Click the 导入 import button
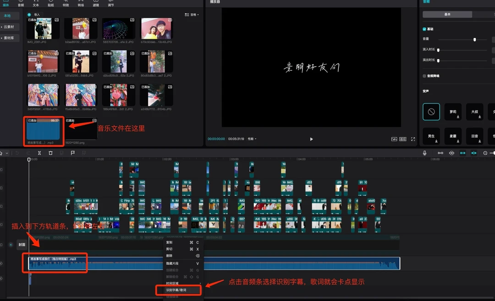This screenshot has width=495, height=301. click(x=34, y=15)
